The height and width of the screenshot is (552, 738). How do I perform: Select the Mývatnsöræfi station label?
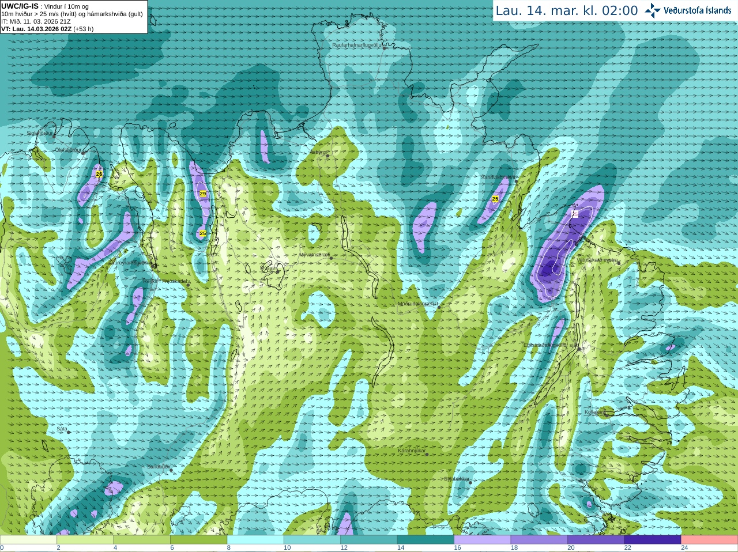click(x=315, y=254)
